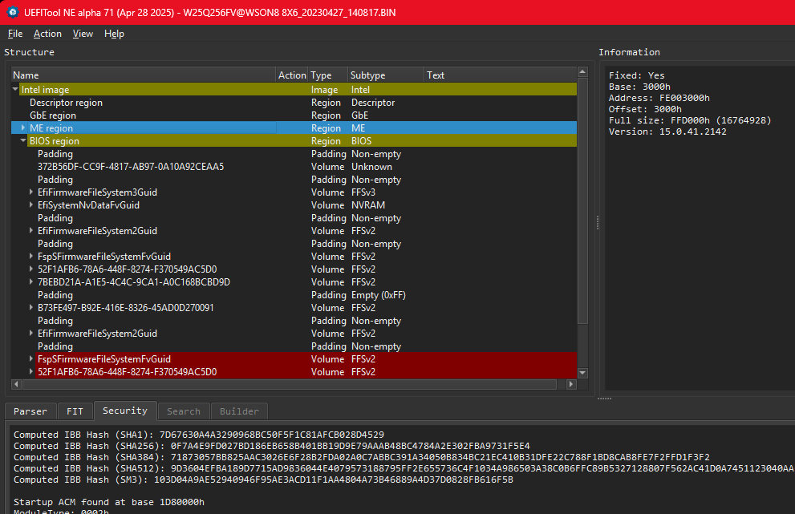Click the 'Address: FE003000h' line
Image resolution: width=795 pixels, height=514 pixels.
659,98
